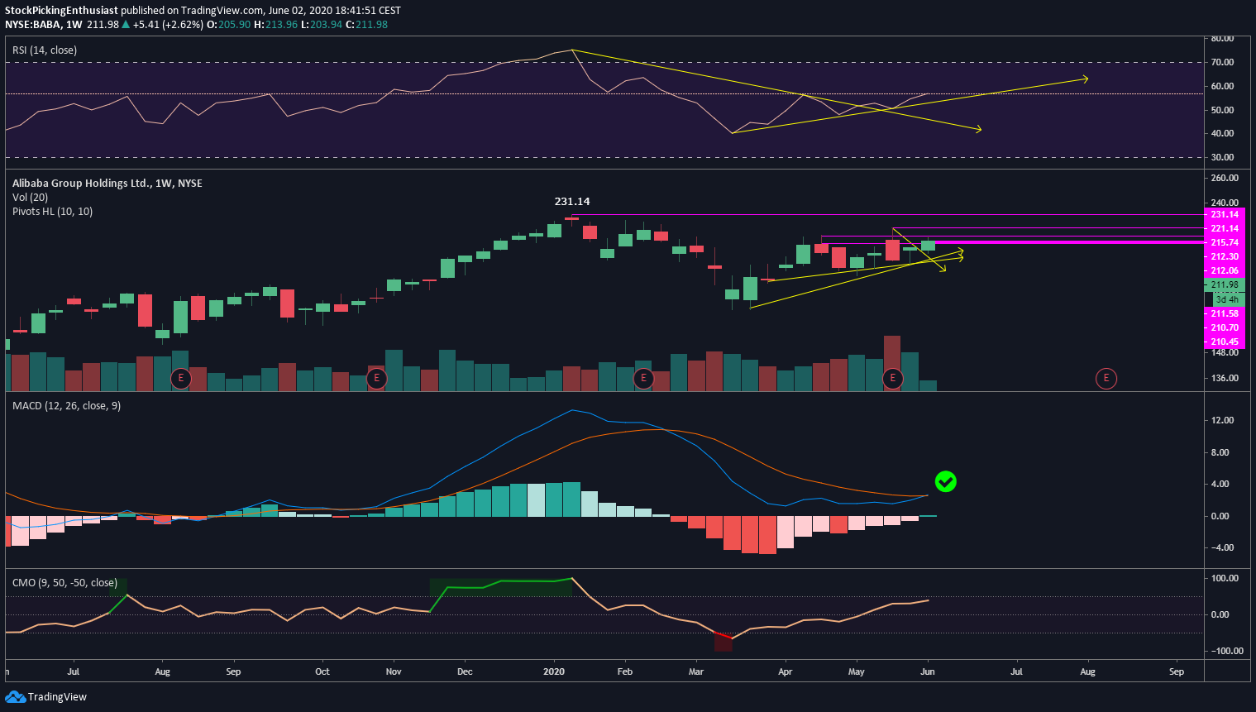Select the May label on the time axis

pyautogui.click(x=857, y=671)
